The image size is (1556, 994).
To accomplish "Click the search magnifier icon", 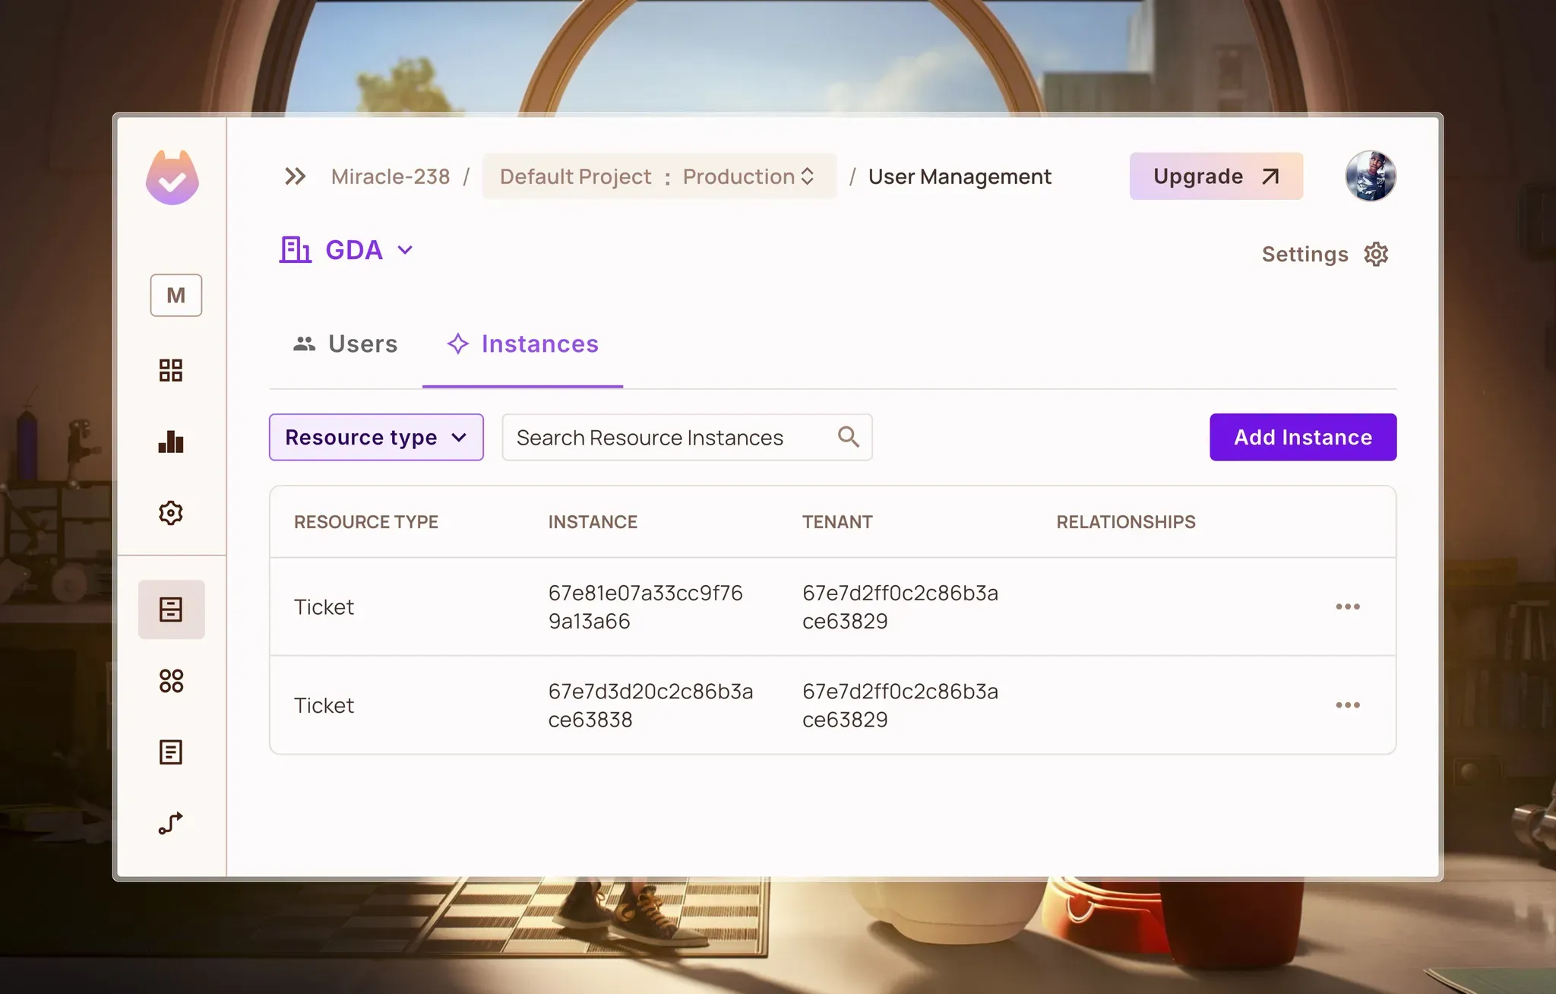I will pos(848,437).
